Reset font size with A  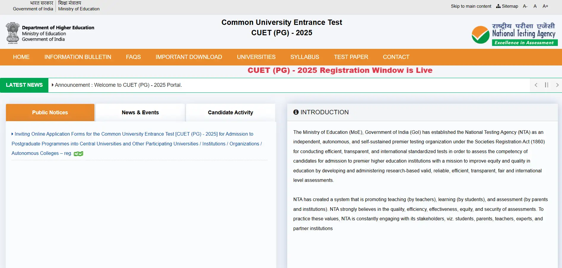(x=535, y=6)
